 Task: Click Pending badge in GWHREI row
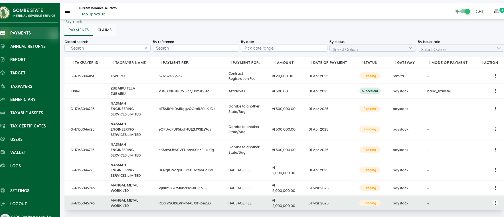pyautogui.click(x=370, y=76)
